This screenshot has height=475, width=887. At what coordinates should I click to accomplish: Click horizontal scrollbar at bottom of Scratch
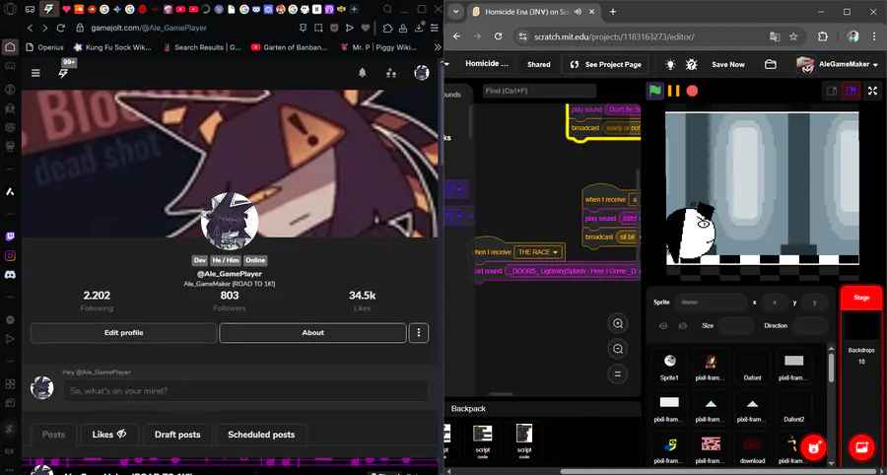click(x=718, y=471)
